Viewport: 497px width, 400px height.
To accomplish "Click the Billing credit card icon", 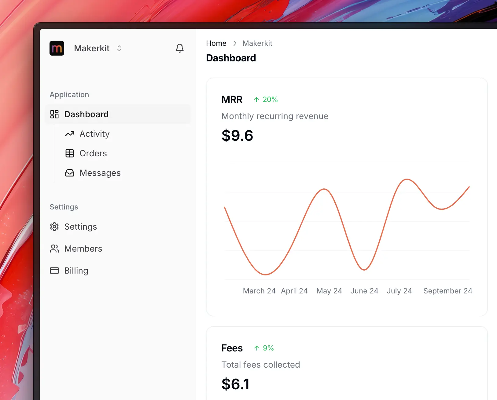I will tap(54, 271).
